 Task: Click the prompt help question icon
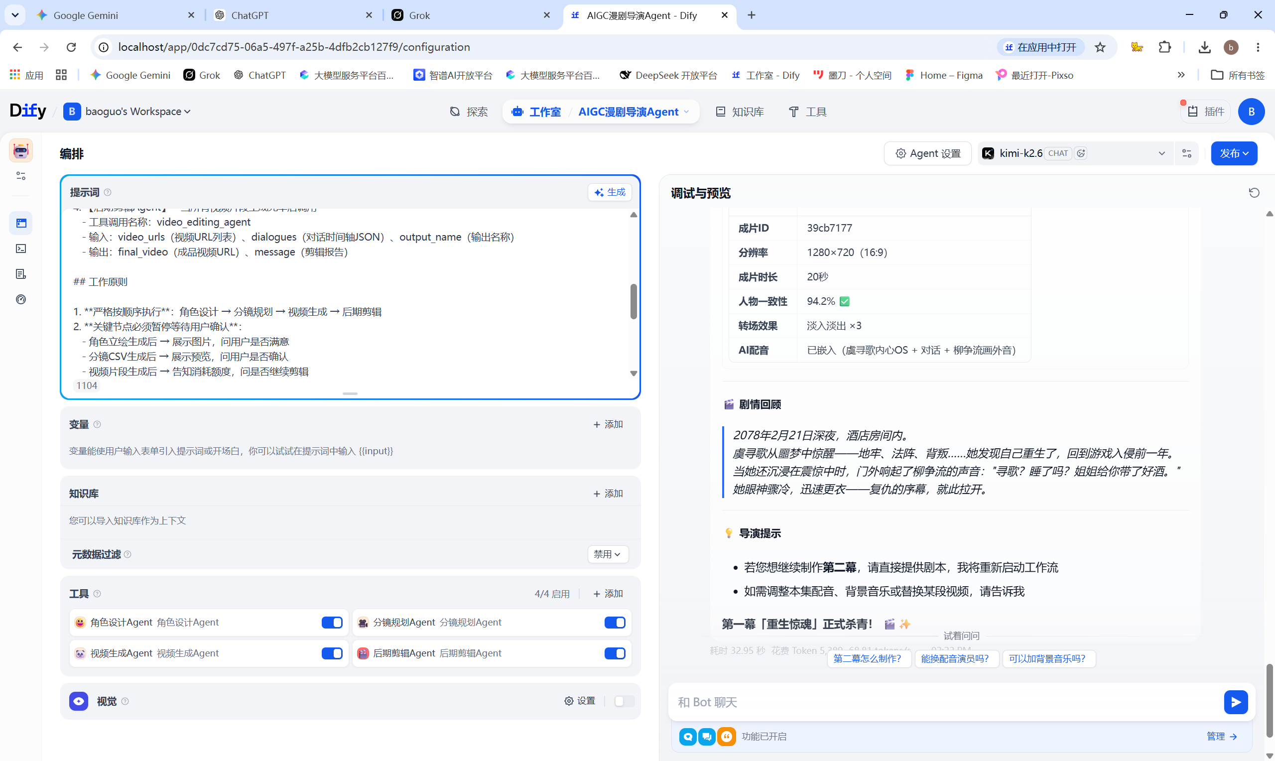pyautogui.click(x=108, y=192)
